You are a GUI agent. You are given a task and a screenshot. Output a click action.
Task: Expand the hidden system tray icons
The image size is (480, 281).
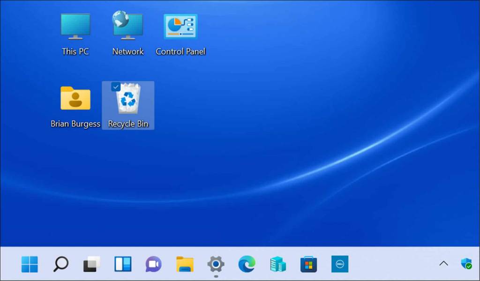coord(444,264)
